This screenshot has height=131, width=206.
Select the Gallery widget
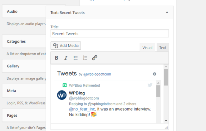(24, 66)
